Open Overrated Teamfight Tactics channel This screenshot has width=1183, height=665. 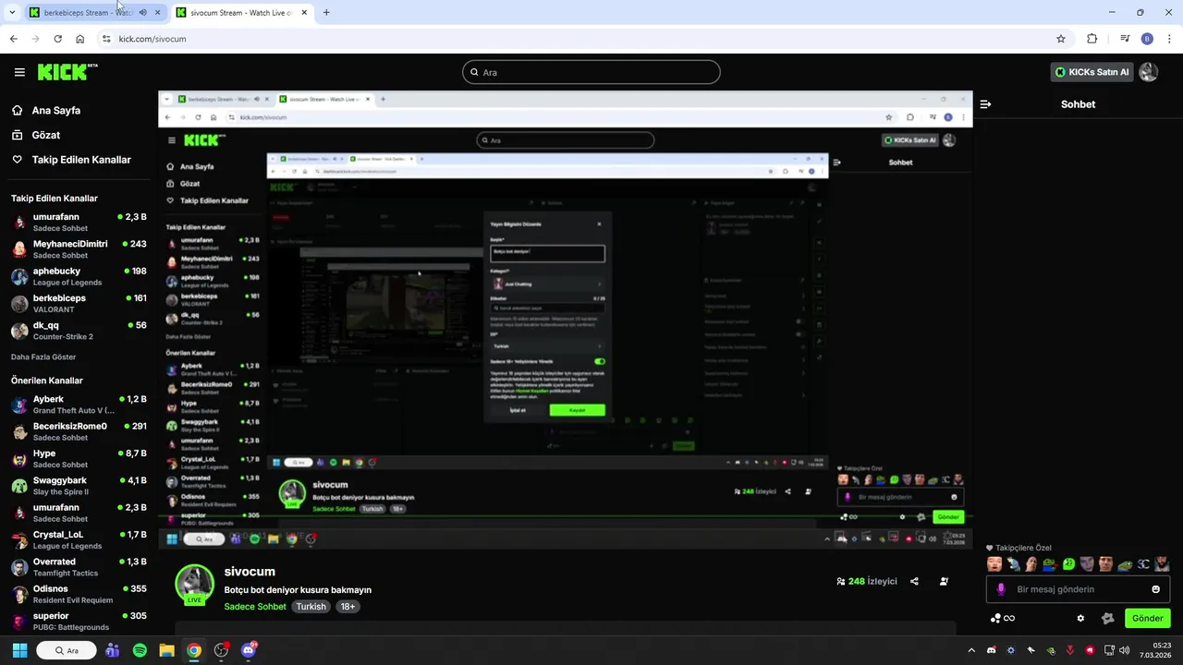pos(79,566)
